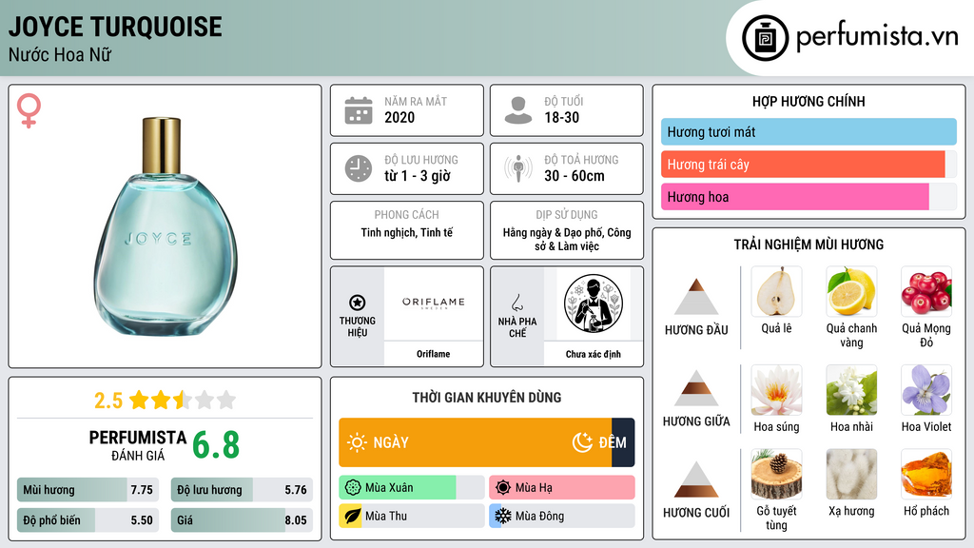Viewport: 974px width, 548px height.
Task: Click the pink female gender symbol icon
Action: tap(29, 110)
